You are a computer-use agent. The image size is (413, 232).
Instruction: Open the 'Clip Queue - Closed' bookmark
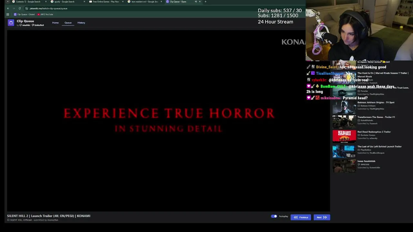[x=24, y=15]
